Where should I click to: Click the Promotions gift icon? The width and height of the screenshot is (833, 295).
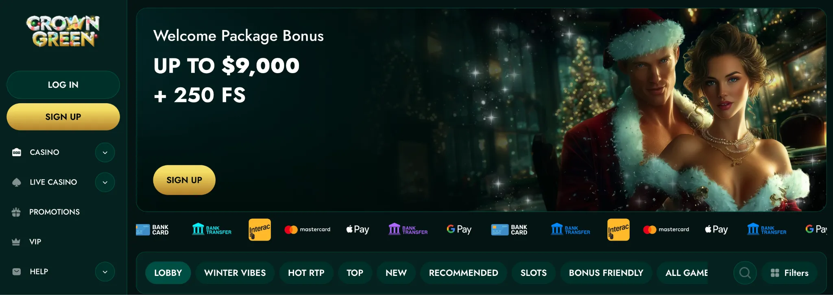16,212
